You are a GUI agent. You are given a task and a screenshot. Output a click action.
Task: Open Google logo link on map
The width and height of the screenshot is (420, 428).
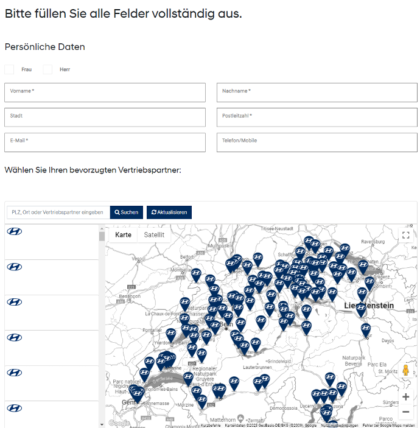point(119,423)
